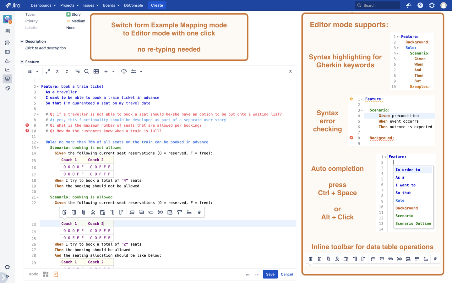Click the Save button
This screenshot has width=452, height=283.
pyautogui.click(x=270, y=274)
